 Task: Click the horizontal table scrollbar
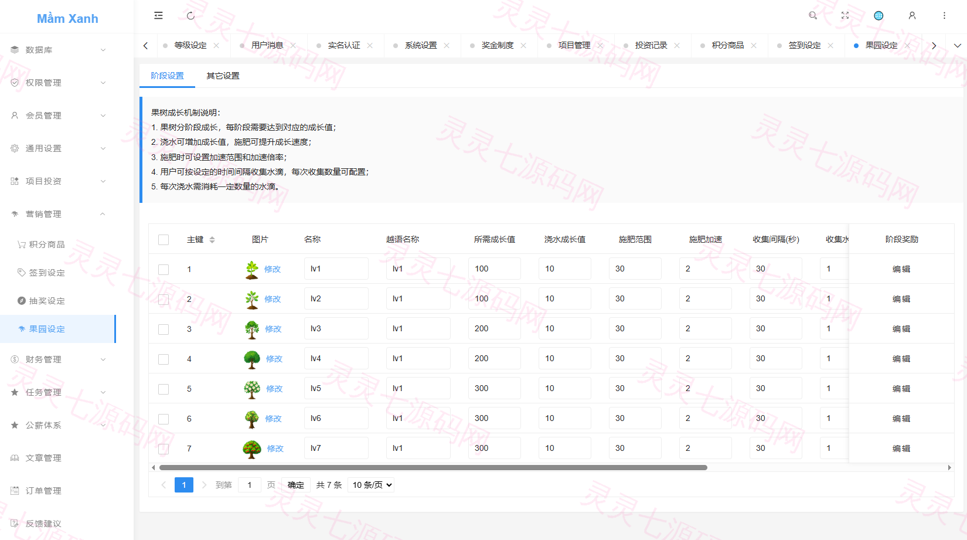tap(433, 468)
